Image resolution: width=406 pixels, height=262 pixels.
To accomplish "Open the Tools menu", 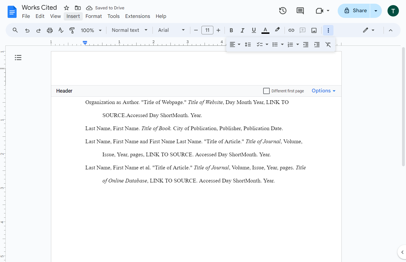I will pyautogui.click(x=114, y=16).
